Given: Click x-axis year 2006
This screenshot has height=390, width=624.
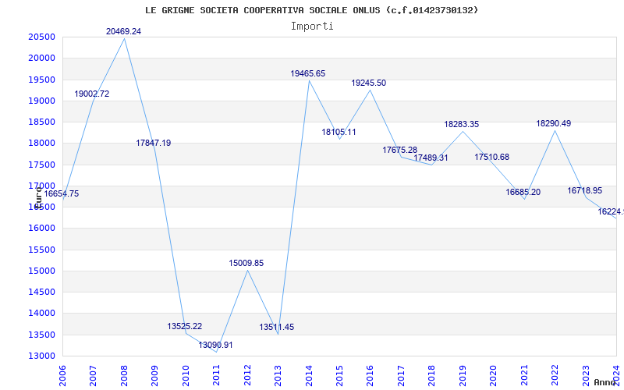Looking at the screenshot, I should [x=62, y=376].
